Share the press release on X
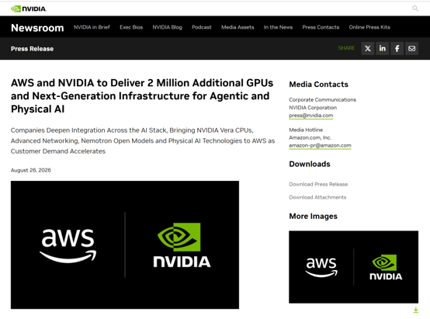This screenshot has height=319, width=430. 368,49
